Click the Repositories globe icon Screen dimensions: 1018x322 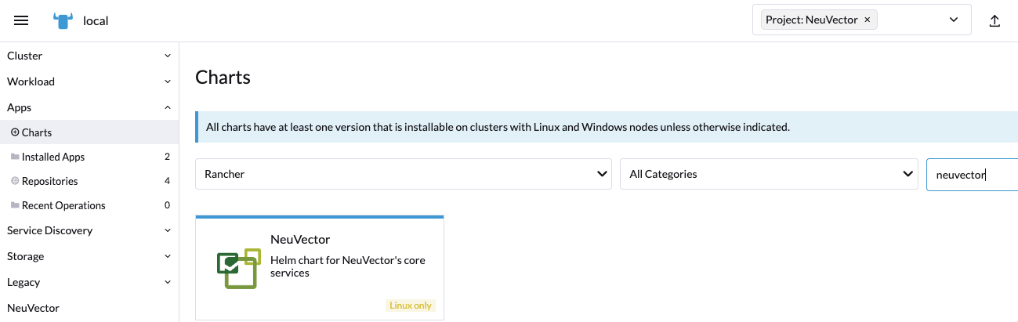15,181
